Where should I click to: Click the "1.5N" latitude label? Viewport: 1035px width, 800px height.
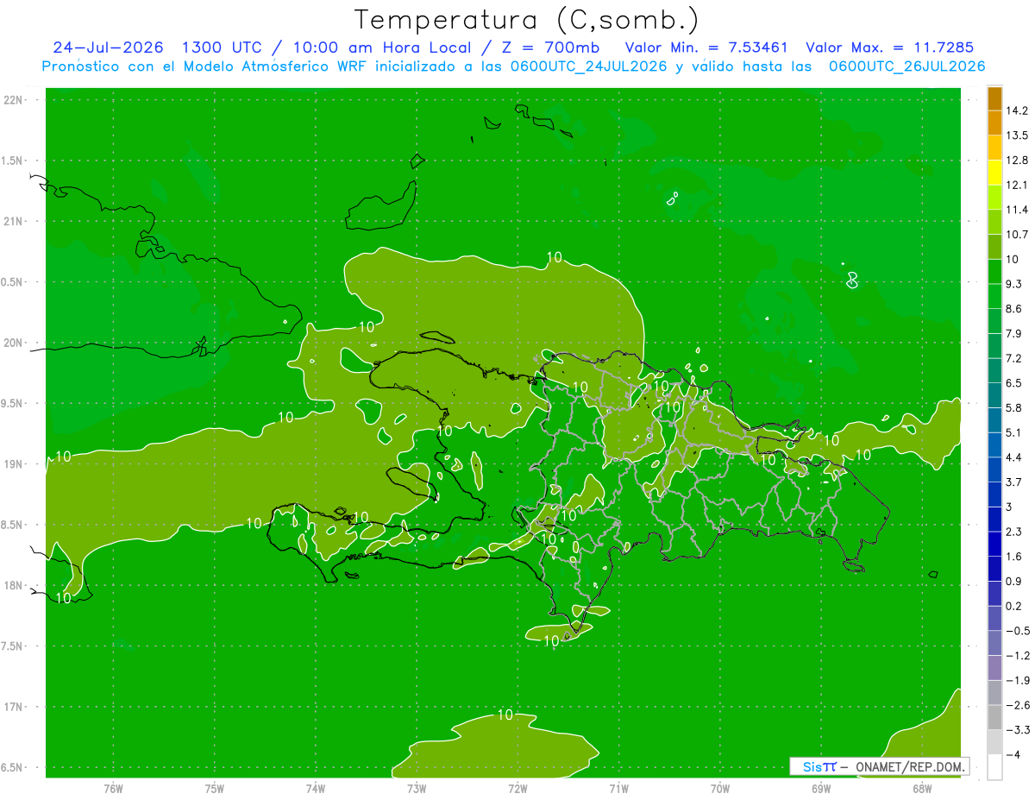point(11,161)
